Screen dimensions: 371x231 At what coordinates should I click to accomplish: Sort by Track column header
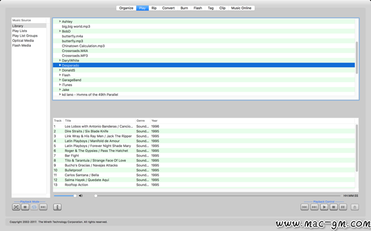point(58,121)
